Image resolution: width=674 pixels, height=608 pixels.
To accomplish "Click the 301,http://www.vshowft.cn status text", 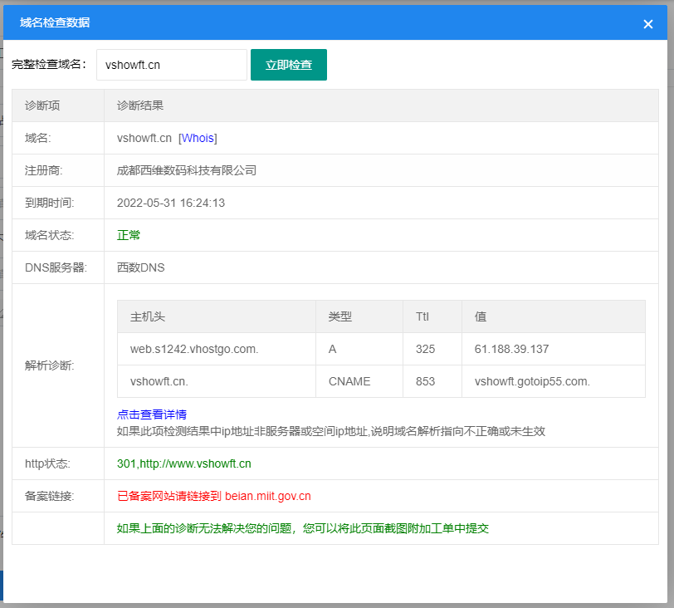I will [184, 463].
